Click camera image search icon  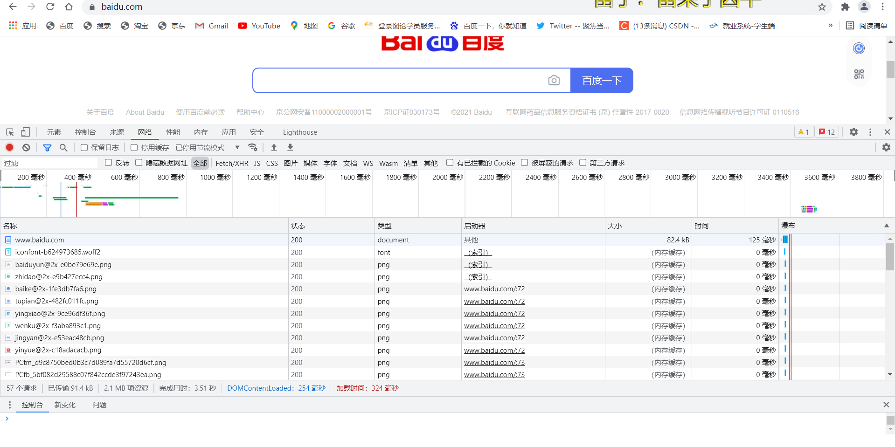coord(554,81)
